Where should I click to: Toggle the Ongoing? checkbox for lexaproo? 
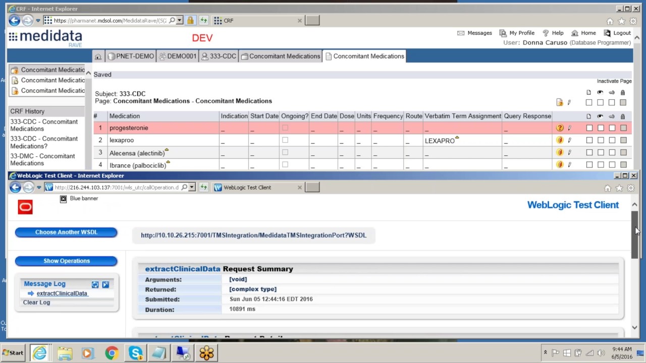(x=285, y=140)
